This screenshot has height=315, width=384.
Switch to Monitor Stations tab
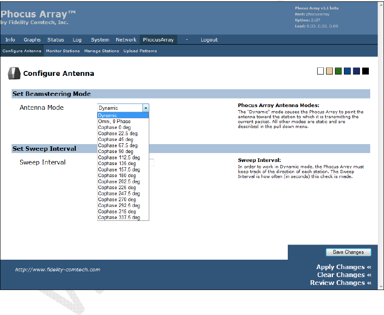[63, 51]
